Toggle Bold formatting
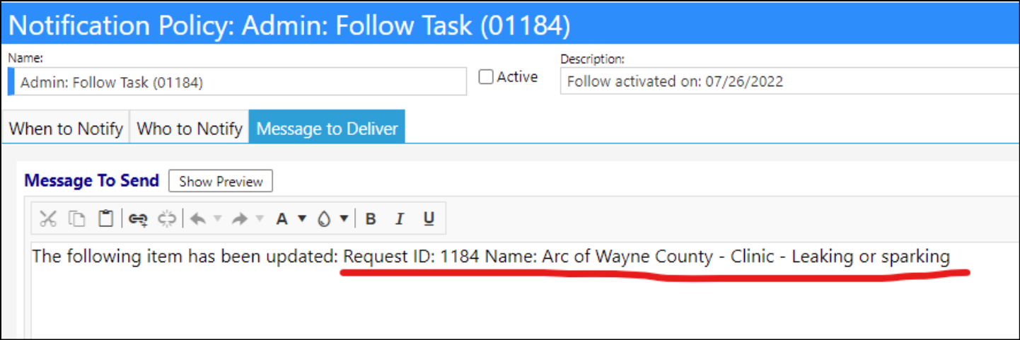Image resolution: width=1020 pixels, height=340 pixels. [x=370, y=219]
